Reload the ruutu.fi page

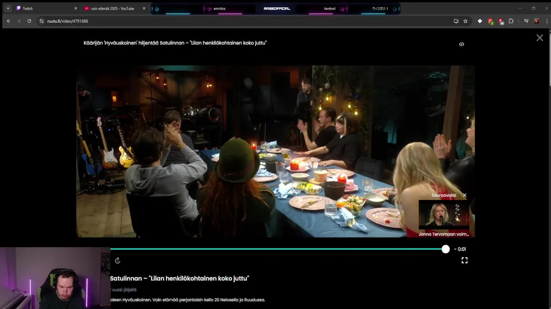29,21
